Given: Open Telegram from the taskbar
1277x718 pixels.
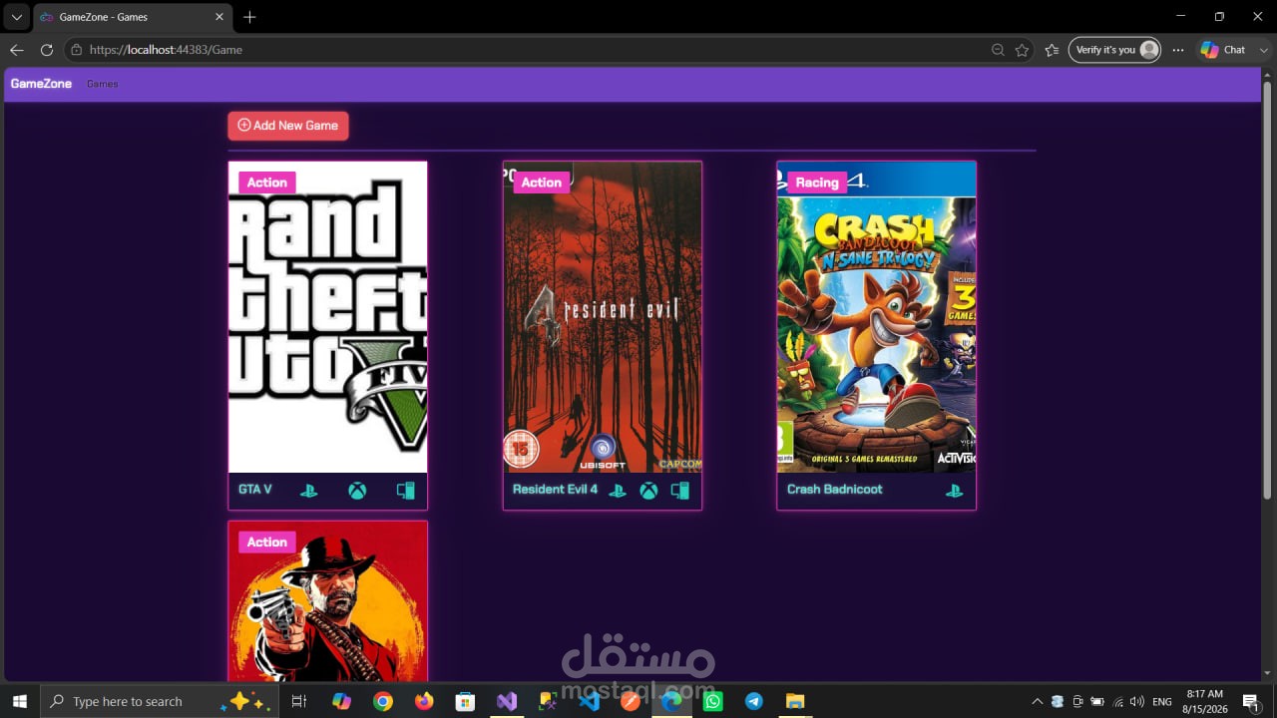Looking at the screenshot, I should pos(754,701).
